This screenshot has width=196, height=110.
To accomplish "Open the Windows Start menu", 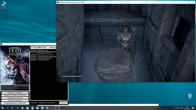I will (x=2, y=108).
